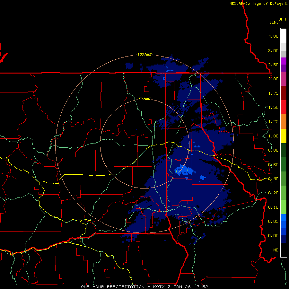Select the dark red legend swatch at 1.75

coord(284,93)
